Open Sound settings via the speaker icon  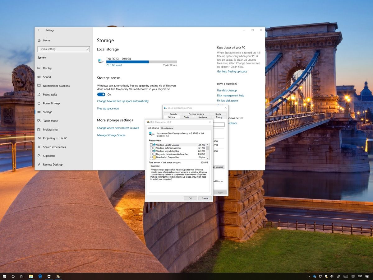39,77
